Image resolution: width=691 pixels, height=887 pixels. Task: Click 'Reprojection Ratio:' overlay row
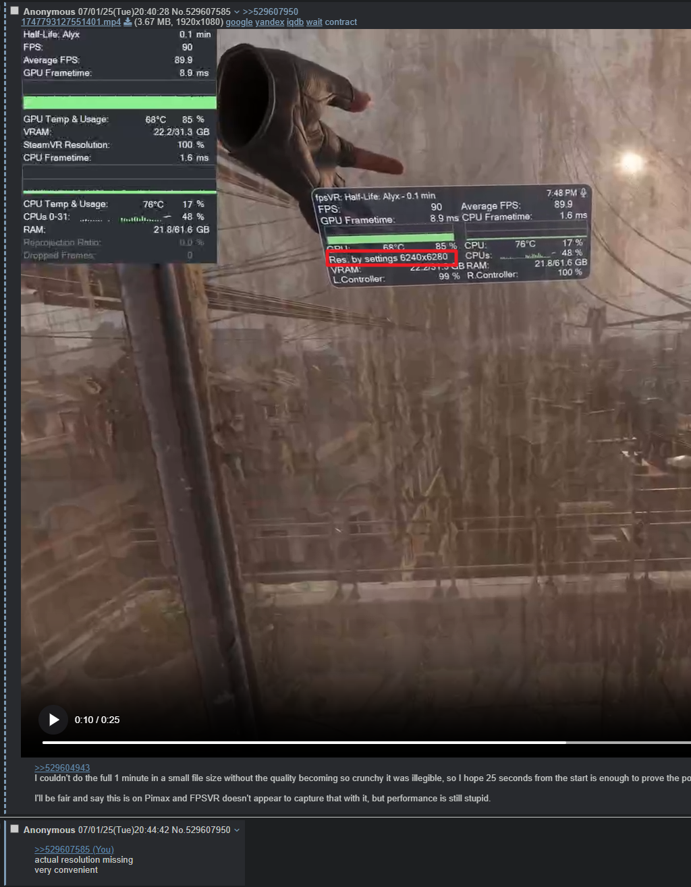click(116, 243)
